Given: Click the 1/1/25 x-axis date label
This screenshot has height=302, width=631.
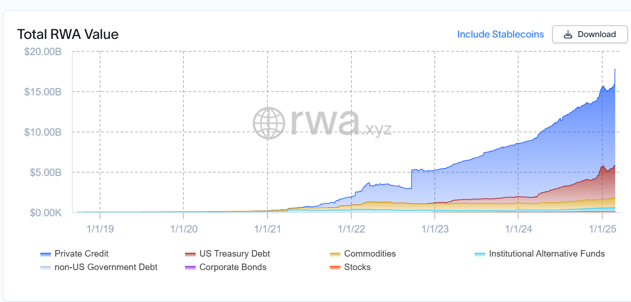Looking at the screenshot, I should [601, 228].
